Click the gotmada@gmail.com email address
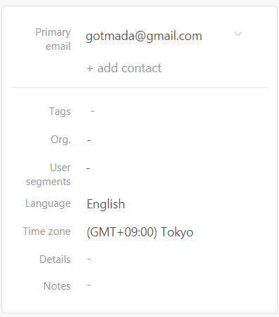The height and width of the screenshot is (317, 279). 144,36
